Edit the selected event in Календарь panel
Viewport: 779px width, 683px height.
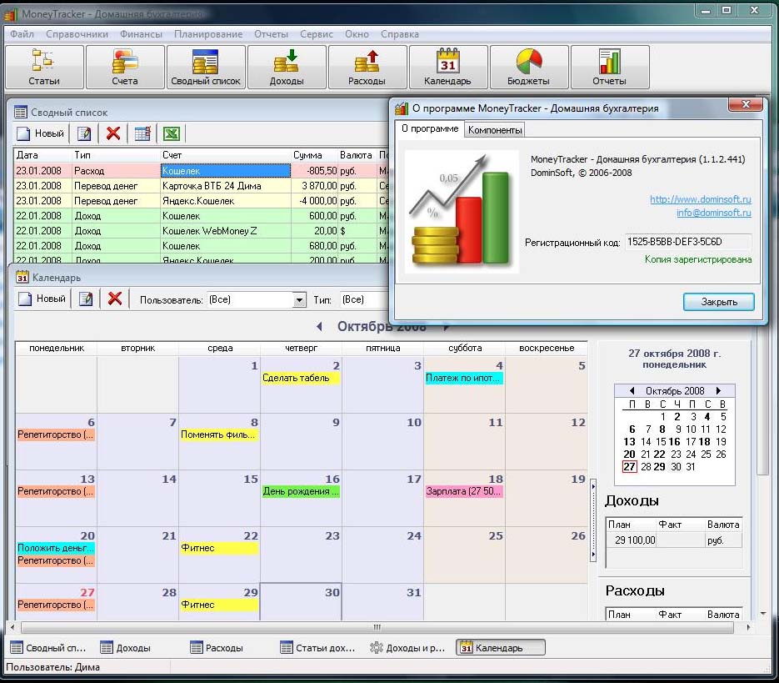[86, 299]
